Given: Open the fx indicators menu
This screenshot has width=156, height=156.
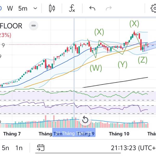Looking at the screenshot, I should pyautogui.click(x=72, y=8).
